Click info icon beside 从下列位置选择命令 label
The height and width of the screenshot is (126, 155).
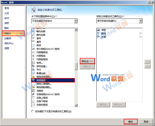pyautogui.click(x=56, y=16)
